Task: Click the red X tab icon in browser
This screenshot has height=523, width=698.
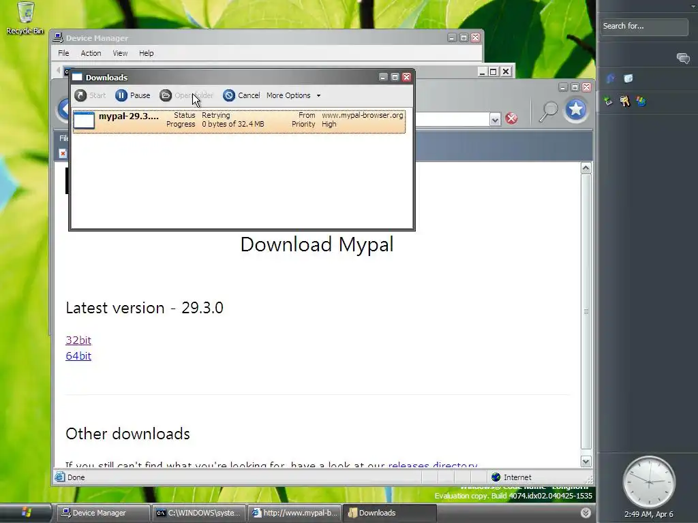Action: [63, 153]
